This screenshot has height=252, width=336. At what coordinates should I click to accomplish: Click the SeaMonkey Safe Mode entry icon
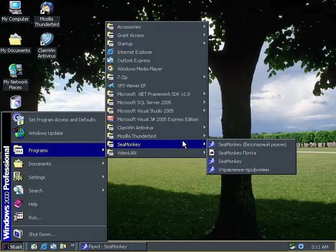(x=212, y=144)
